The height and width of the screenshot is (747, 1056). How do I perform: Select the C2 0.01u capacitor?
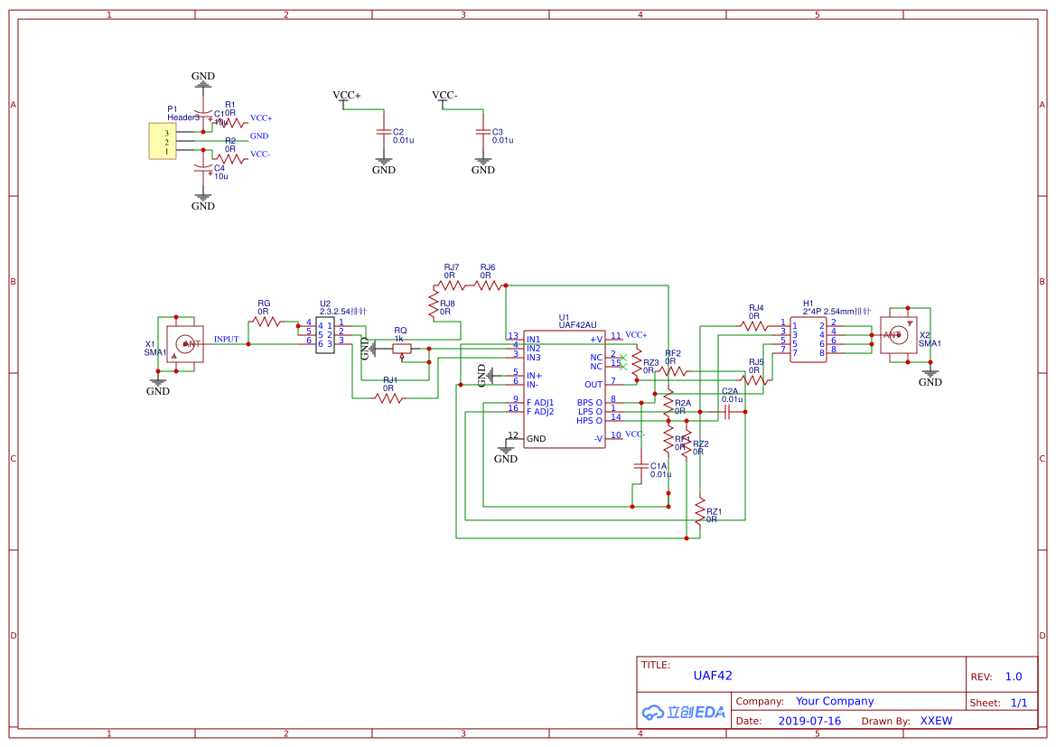pyautogui.click(x=384, y=133)
